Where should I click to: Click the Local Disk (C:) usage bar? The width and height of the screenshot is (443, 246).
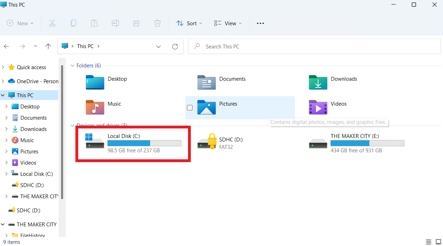145,143
